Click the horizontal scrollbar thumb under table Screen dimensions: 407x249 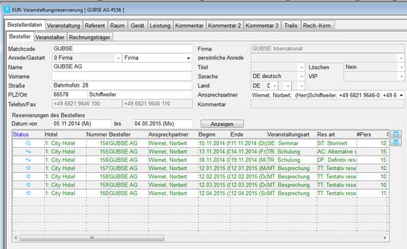point(92,238)
